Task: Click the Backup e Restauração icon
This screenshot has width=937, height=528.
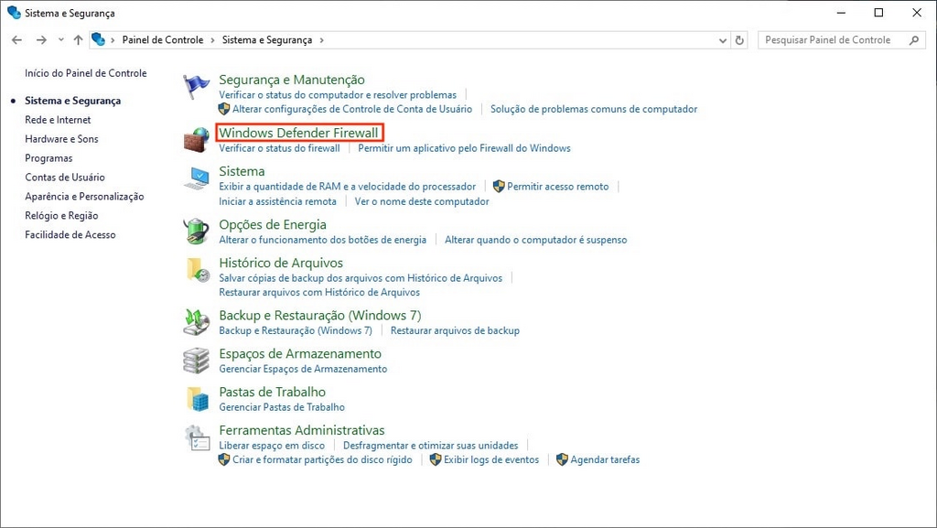Action: pos(195,323)
